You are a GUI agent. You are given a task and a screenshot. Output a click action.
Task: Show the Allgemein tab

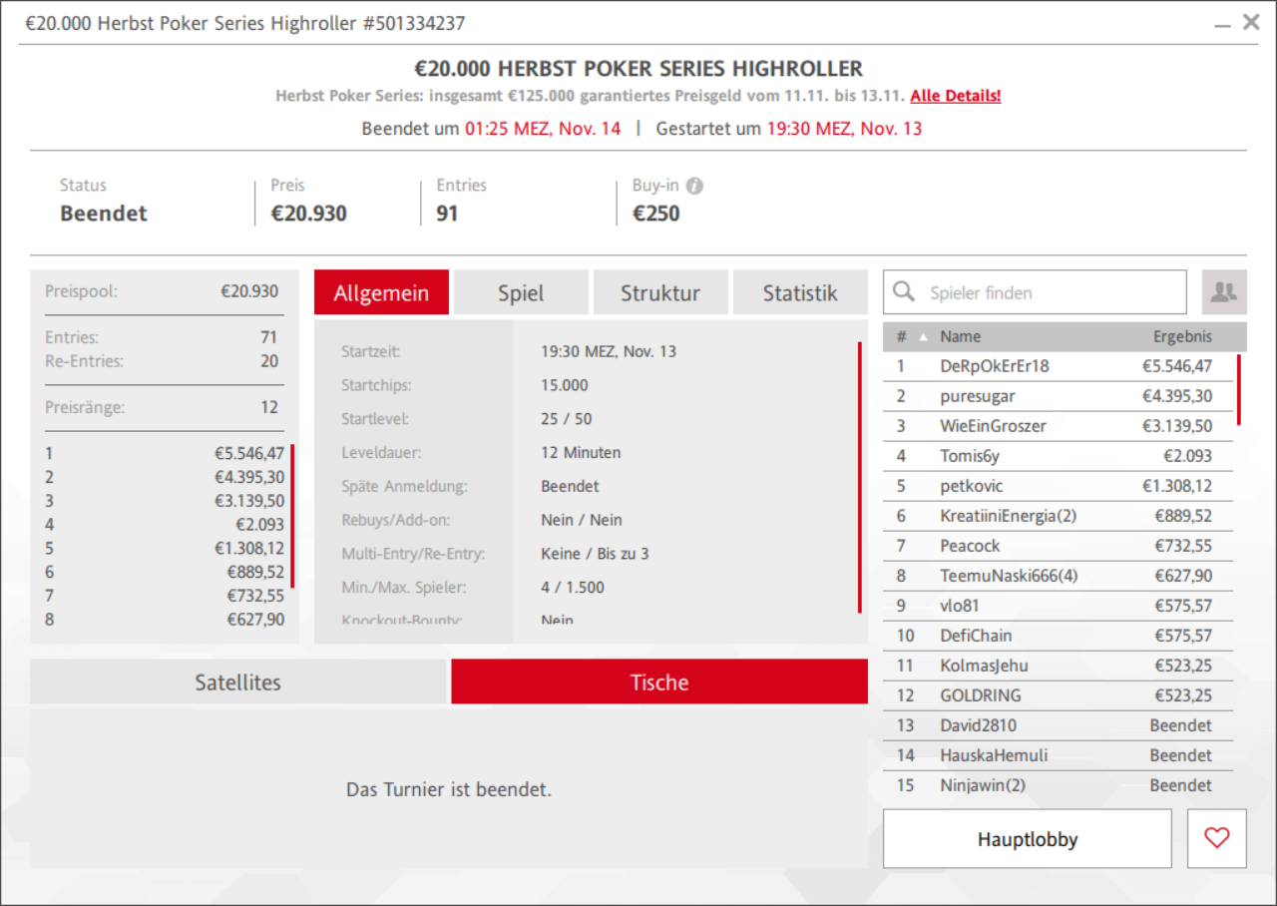(381, 293)
